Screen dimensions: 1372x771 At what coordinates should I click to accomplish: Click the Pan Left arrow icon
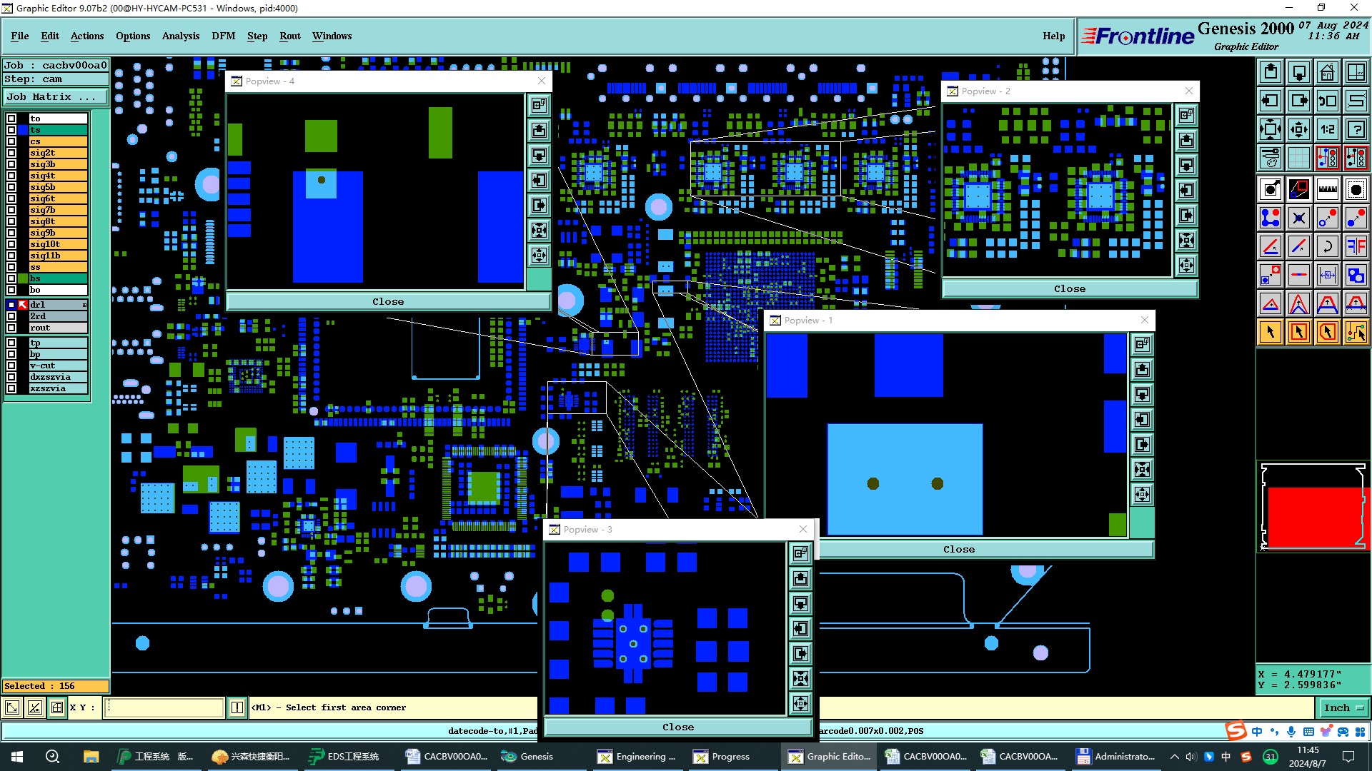pyautogui.click(x=1271, y=101)
